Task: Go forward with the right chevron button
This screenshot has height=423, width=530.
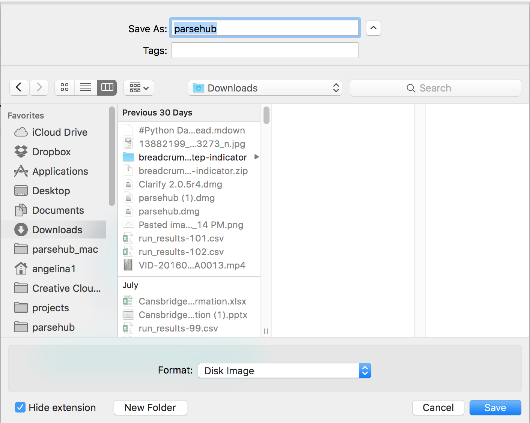Action: (x=39, y=88)
